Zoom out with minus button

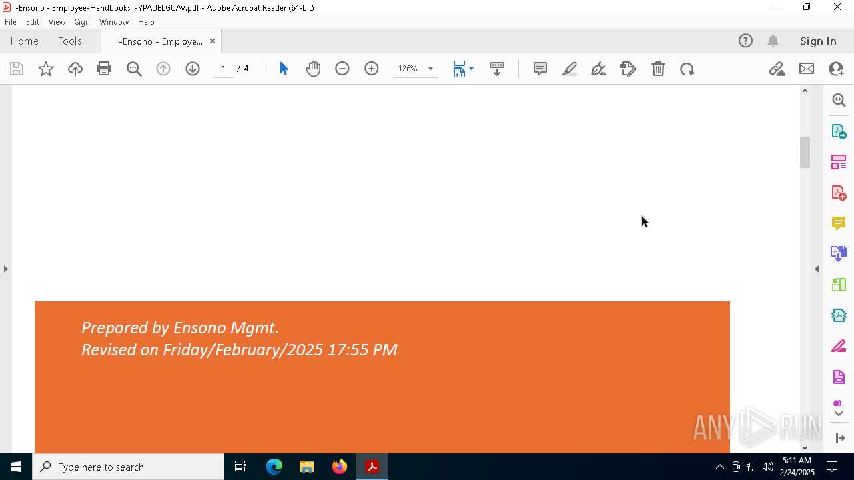point(342,69)
